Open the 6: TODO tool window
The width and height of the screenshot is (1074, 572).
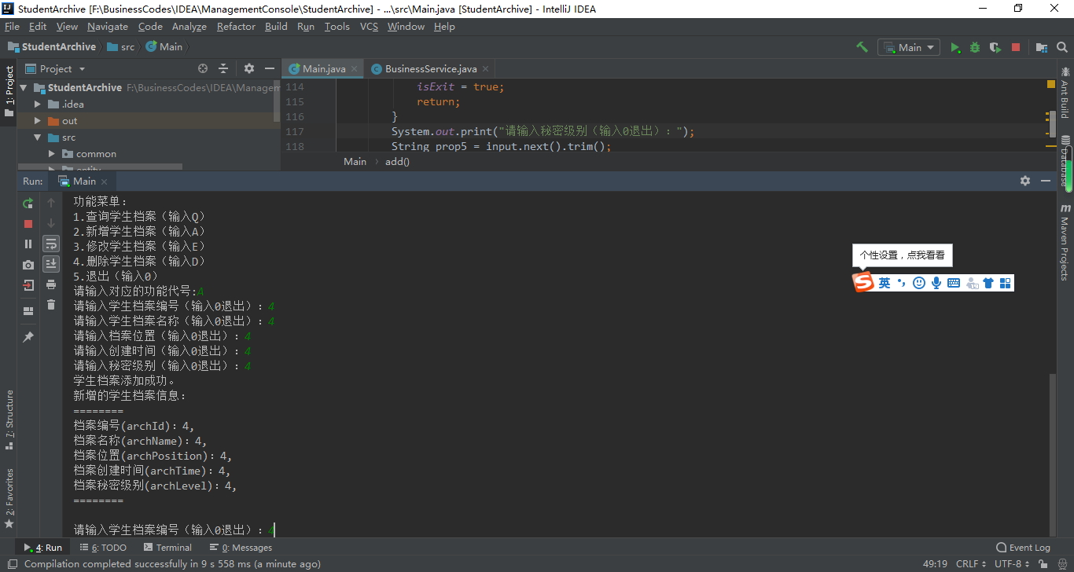103,548
